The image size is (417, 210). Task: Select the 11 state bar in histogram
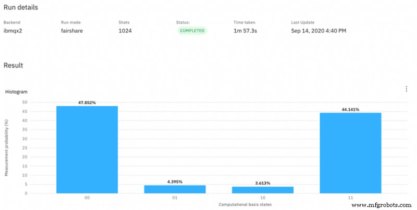pyautogui.click(x=350, y=153)
